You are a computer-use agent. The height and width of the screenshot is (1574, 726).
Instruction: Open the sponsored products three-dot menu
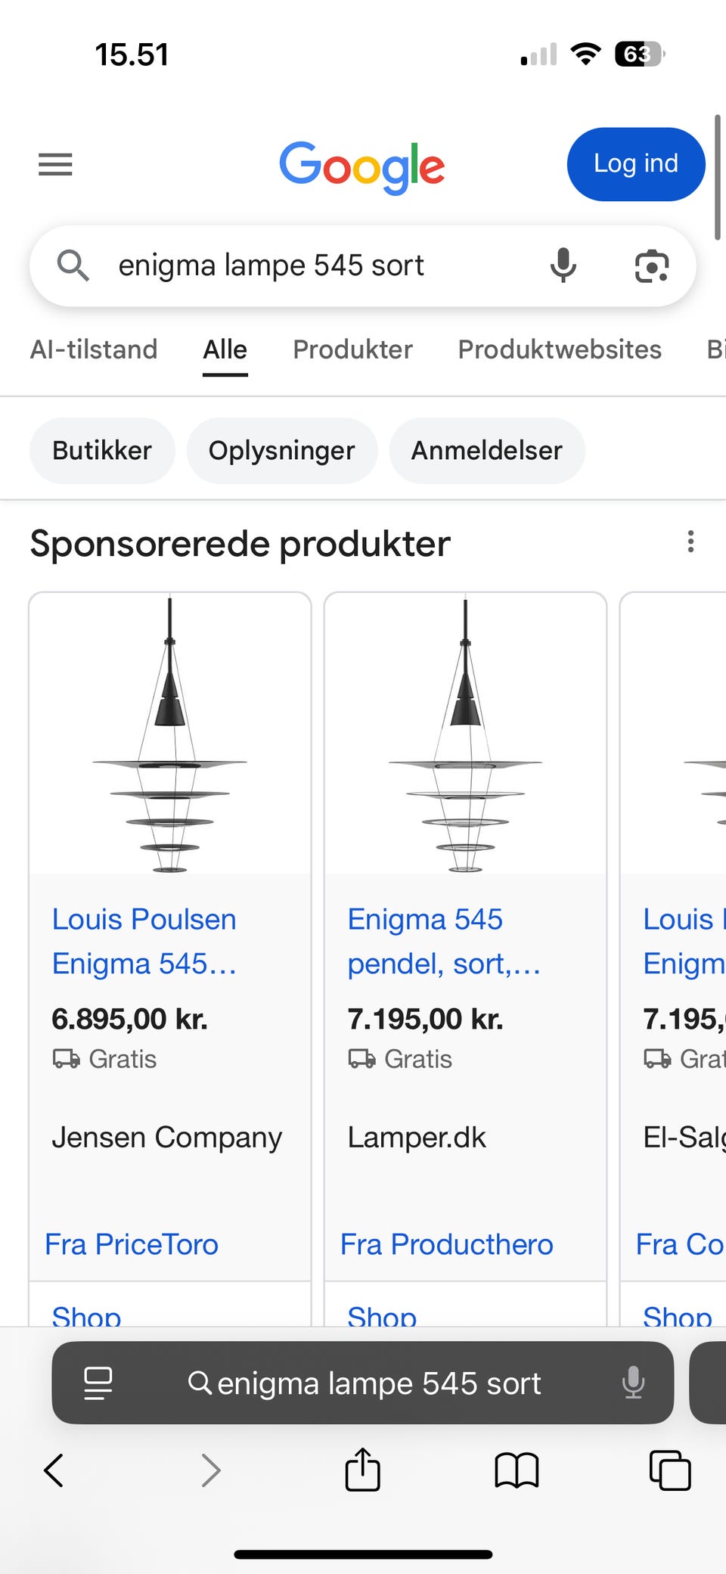(690, 542)
